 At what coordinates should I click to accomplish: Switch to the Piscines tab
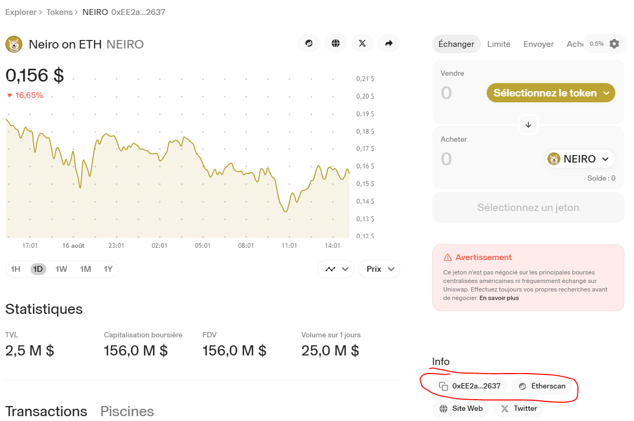(127, 411)
